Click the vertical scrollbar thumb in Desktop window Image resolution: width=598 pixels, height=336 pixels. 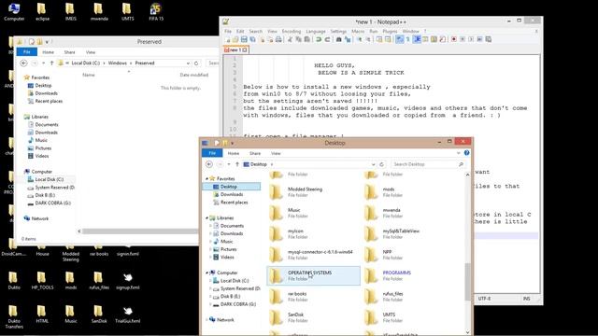[467, 282]
